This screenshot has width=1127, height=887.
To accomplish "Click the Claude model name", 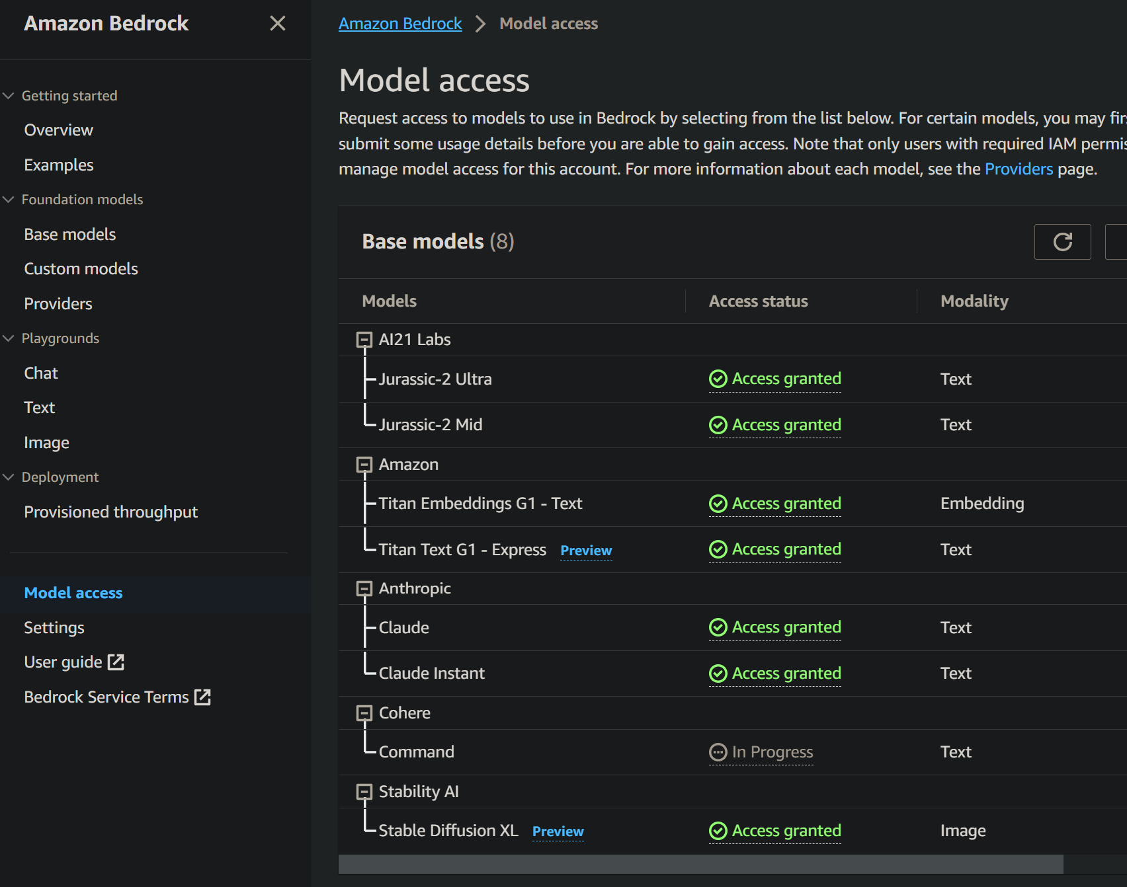I will pos(403,627).
